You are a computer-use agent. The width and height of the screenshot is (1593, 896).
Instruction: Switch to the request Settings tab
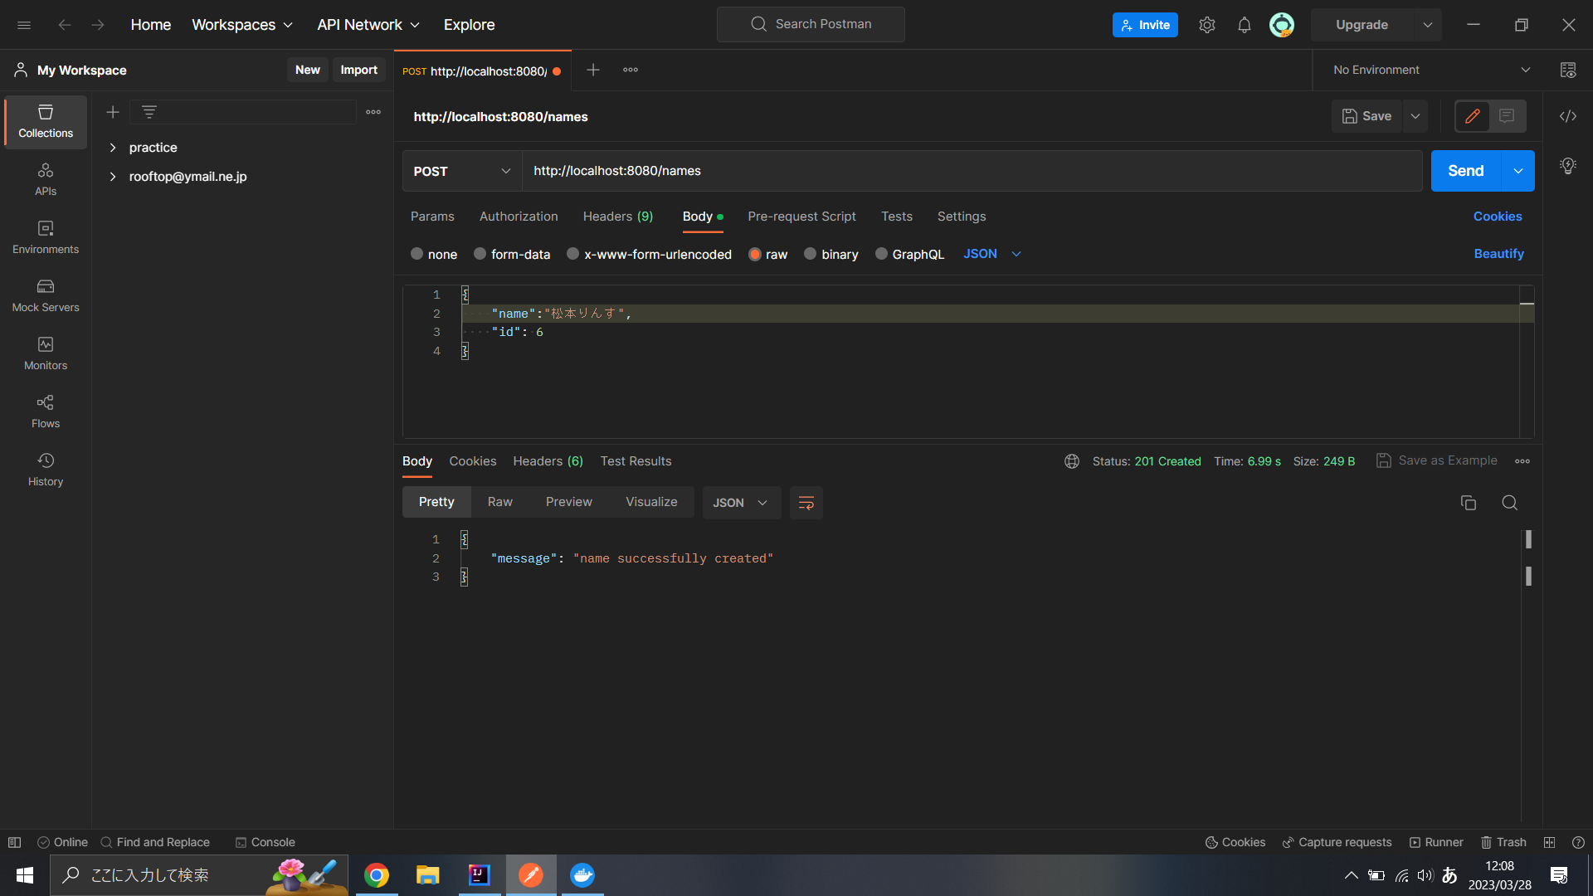pyautogui.click(x=962, y=217)
